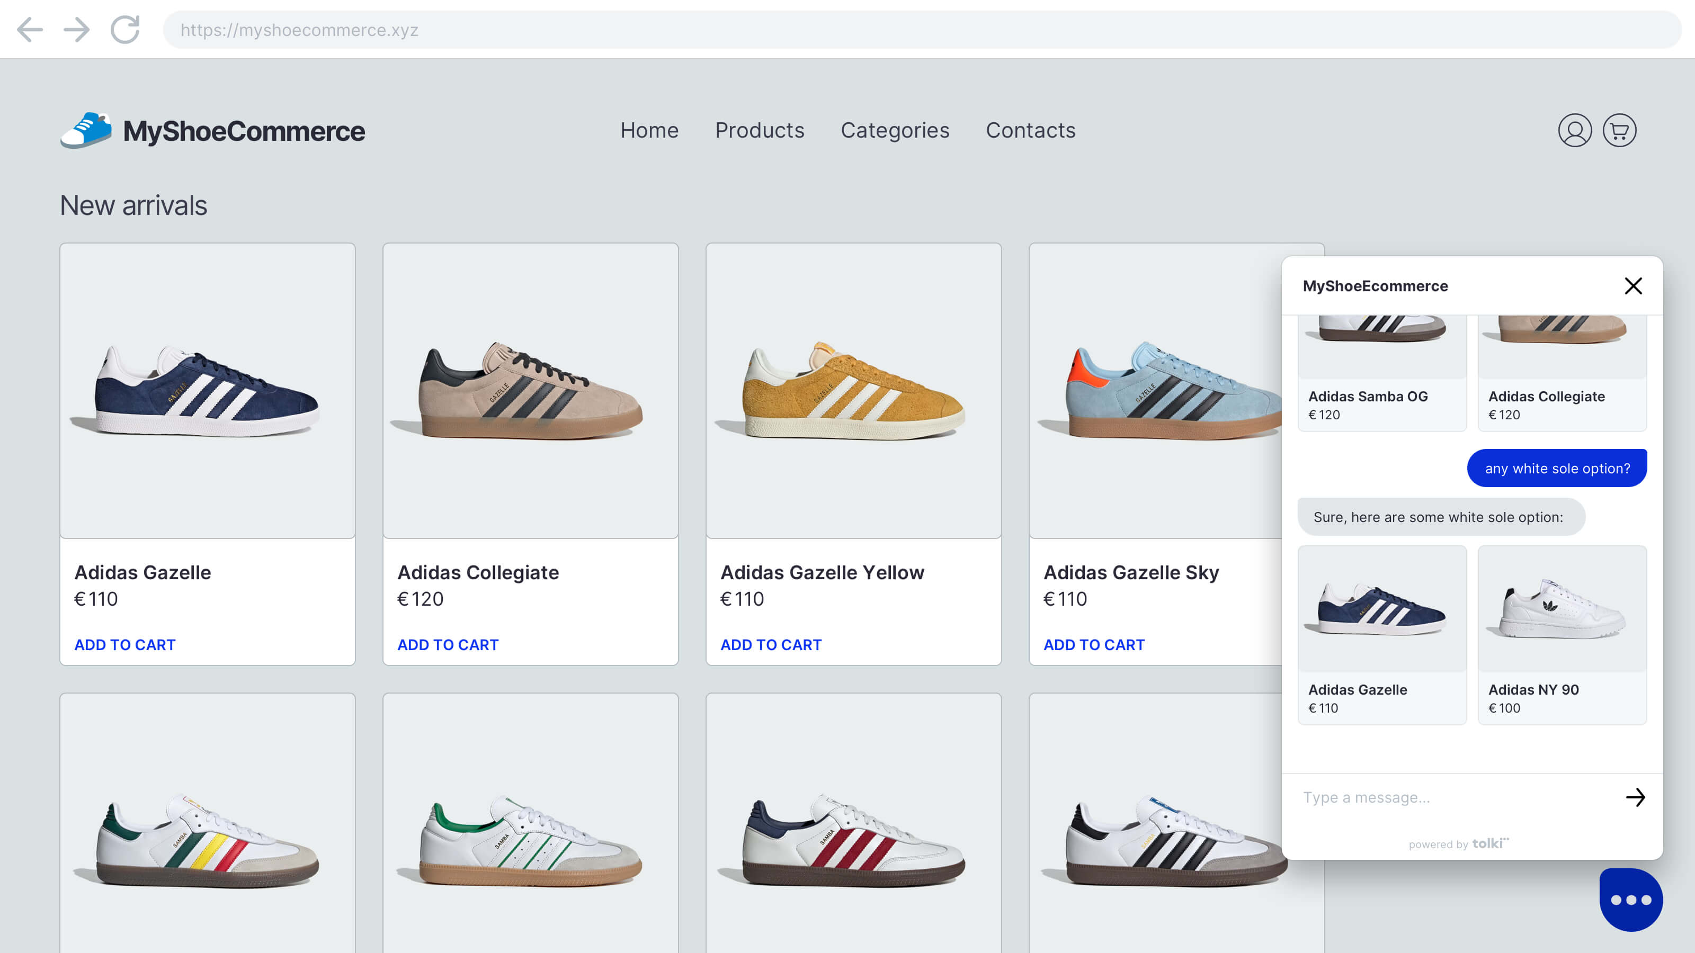The width and height of the screenshot is (1695, 953).
Task: Click the 'any white sole option?' message
Action: coord(1557,468)
